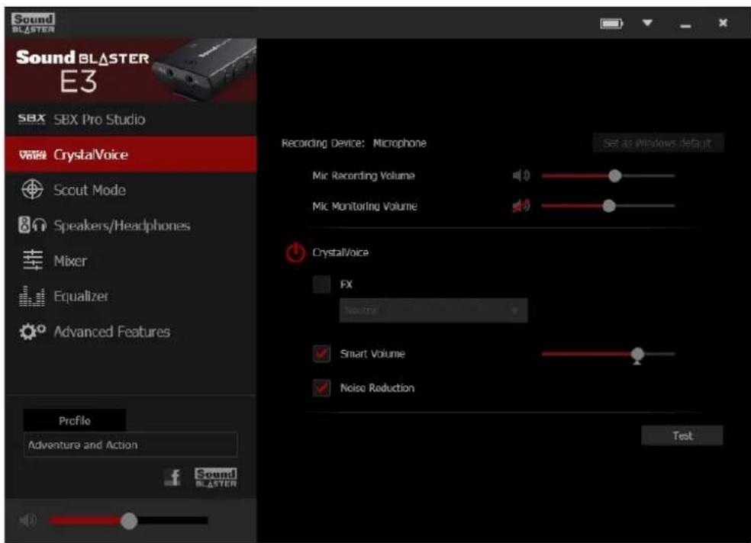Mute master volume speaker icon at bottom
The width and height of the screenshot is (751, 543).
coord(28,520)
